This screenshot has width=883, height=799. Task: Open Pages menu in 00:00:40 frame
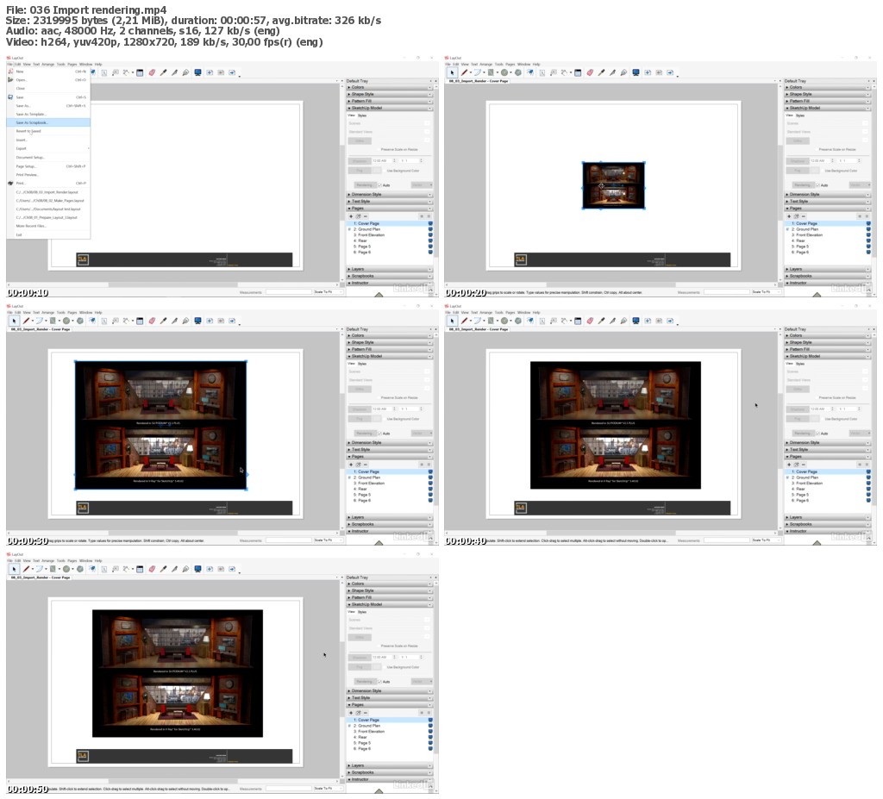(510, 313)
